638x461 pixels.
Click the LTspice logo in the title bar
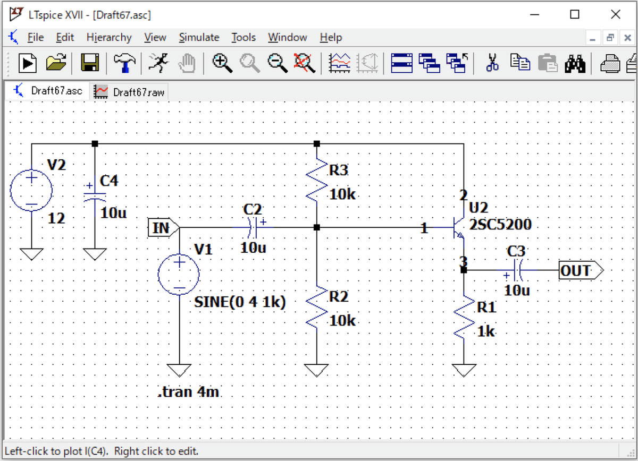(x=16, y=14)
